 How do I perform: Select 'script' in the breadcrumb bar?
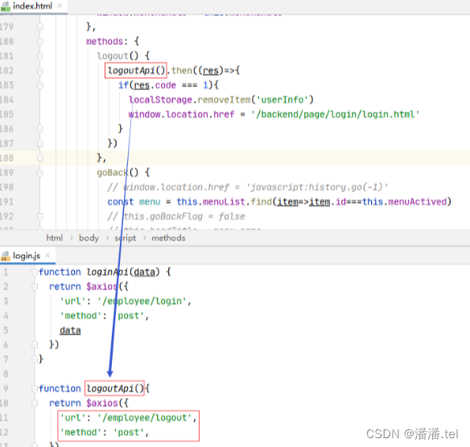coord(126,238)
